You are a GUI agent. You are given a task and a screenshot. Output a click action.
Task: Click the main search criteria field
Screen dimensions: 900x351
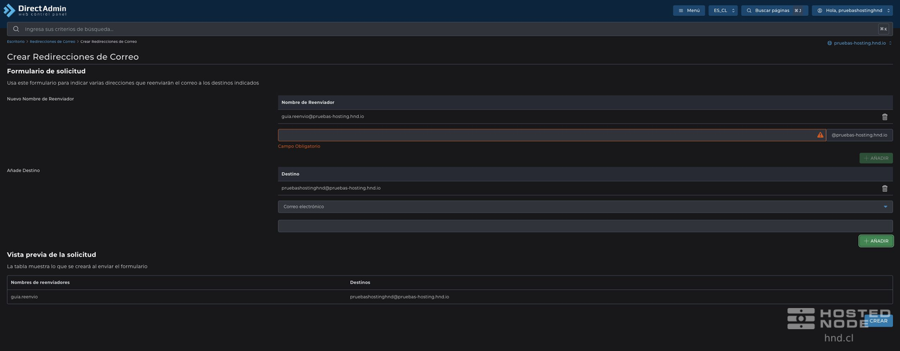pos(450,29)
